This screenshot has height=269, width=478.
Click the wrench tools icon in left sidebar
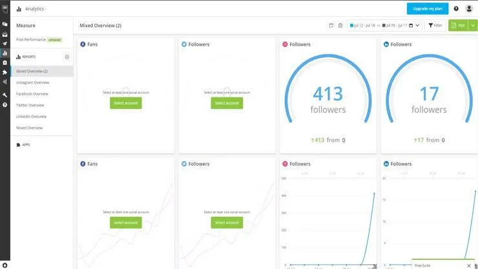pos(5,95)
